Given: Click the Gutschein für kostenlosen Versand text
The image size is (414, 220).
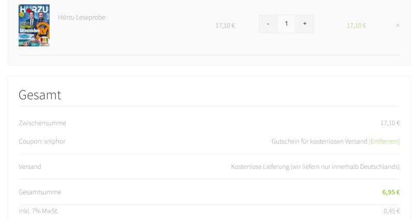Looking at the screenshot, I should point(319,141).
